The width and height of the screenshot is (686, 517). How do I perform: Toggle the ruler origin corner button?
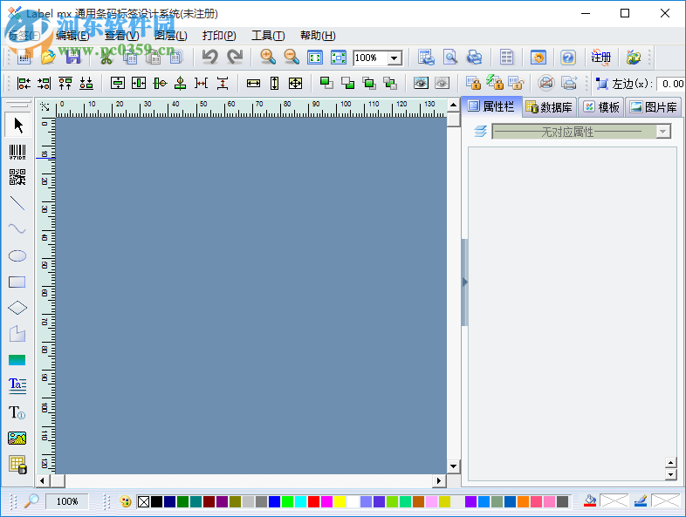click(45, 107)
